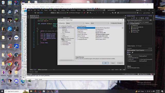Open the Project menu in Visual Studio
Screen dimensions: 165x93
tap(46, 10)
